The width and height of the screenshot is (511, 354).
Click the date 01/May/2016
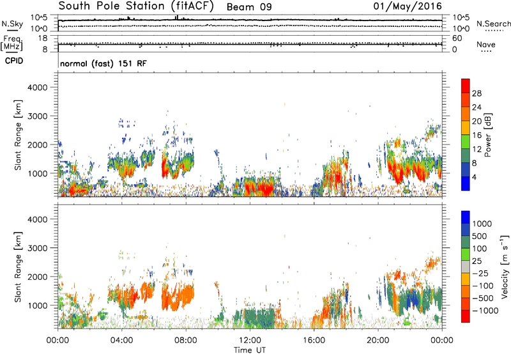coord(408,6)
